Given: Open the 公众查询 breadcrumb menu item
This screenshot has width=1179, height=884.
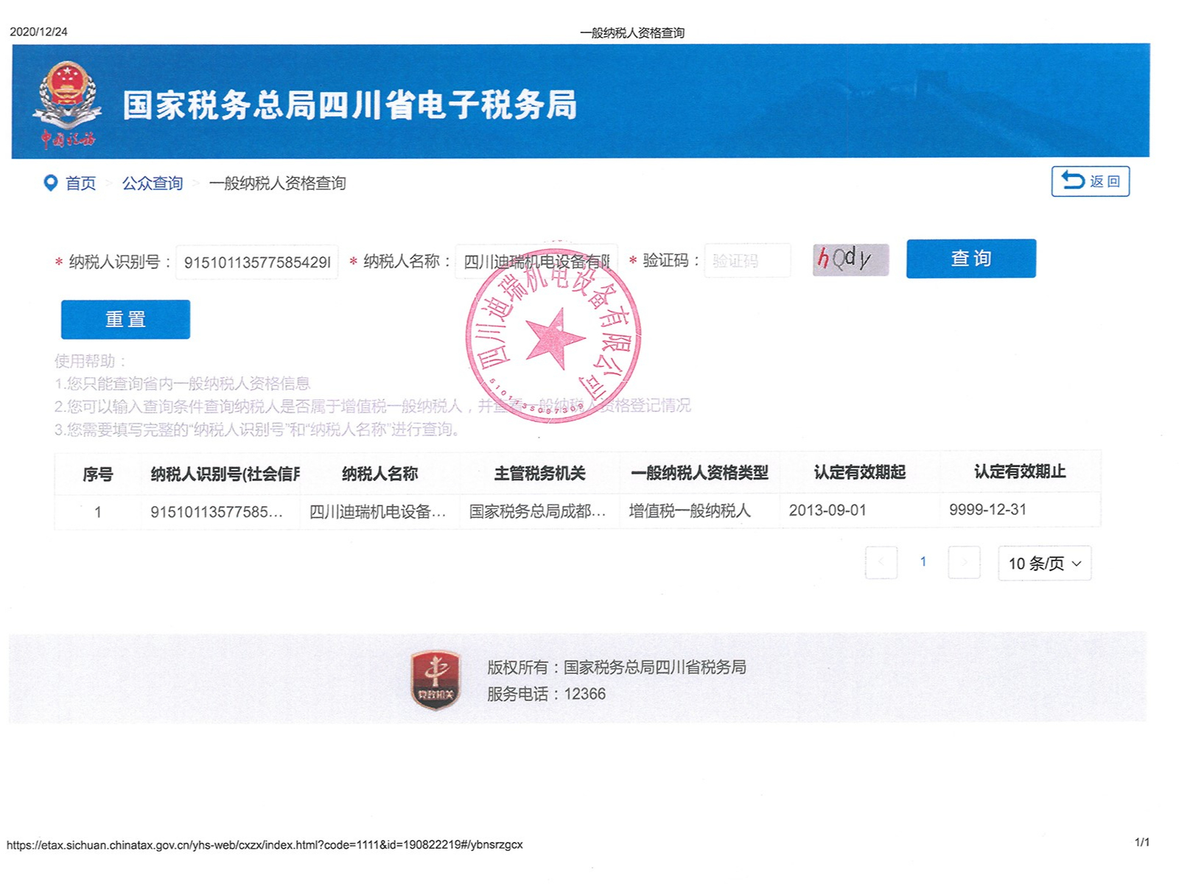Looking at the screenshot, I should [x=153, y=183].
